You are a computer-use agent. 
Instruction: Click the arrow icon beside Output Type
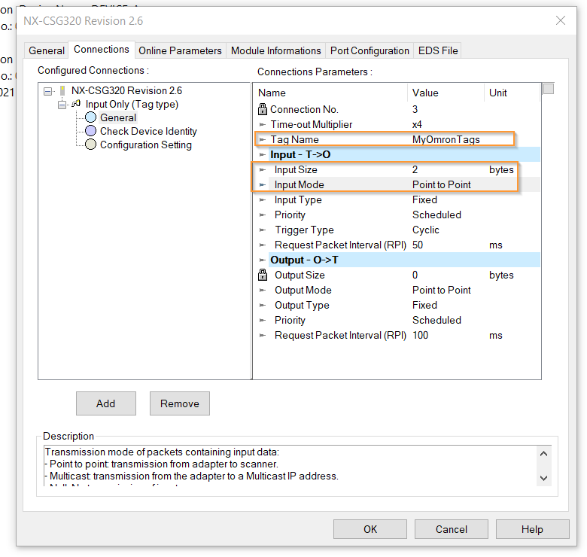point(263,306)
